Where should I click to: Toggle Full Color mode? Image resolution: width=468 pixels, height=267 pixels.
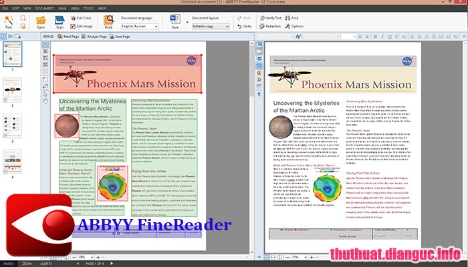coord(81,18)
